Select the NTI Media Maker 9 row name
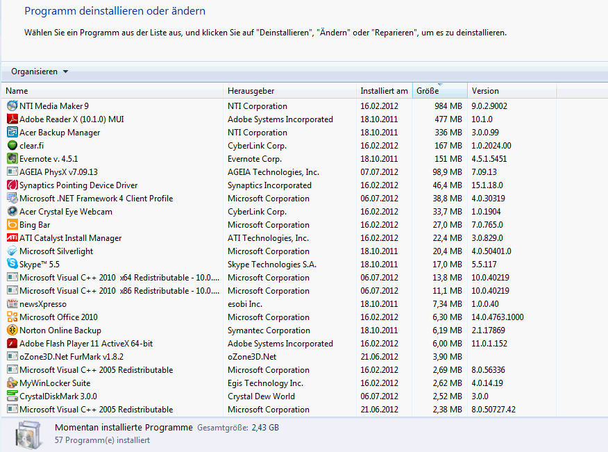The image size is (608, 452). point(54,106)
